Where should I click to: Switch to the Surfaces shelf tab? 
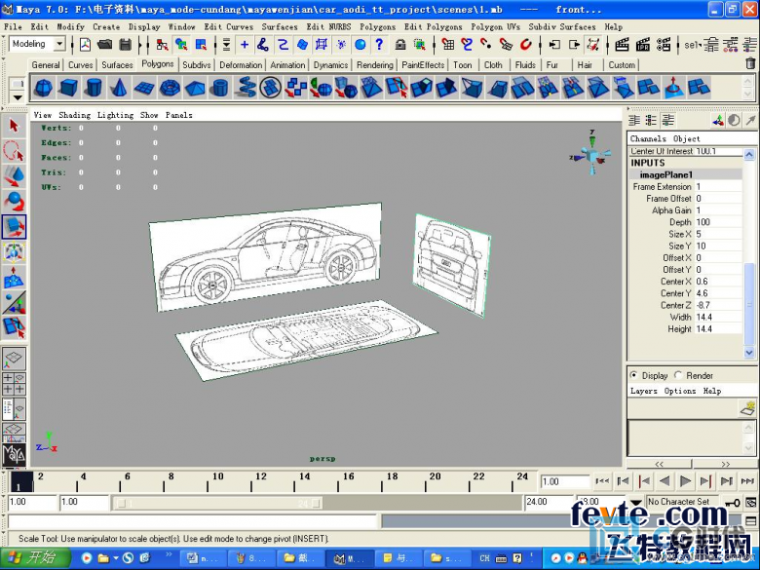coord(117,64)
